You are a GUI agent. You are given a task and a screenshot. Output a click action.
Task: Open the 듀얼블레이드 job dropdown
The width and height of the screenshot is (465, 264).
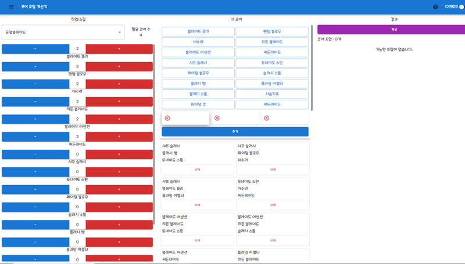[63, 32]
